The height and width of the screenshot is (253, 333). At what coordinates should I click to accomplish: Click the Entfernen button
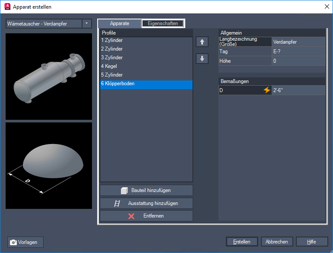click(146, 216)
